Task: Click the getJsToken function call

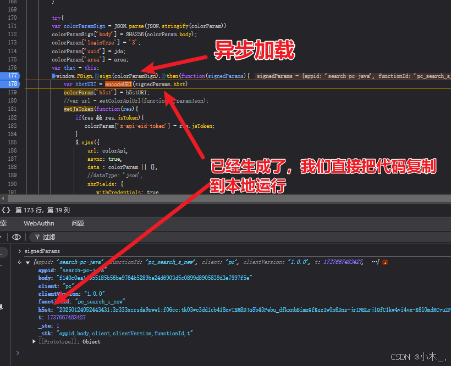Action: point(79,109)
